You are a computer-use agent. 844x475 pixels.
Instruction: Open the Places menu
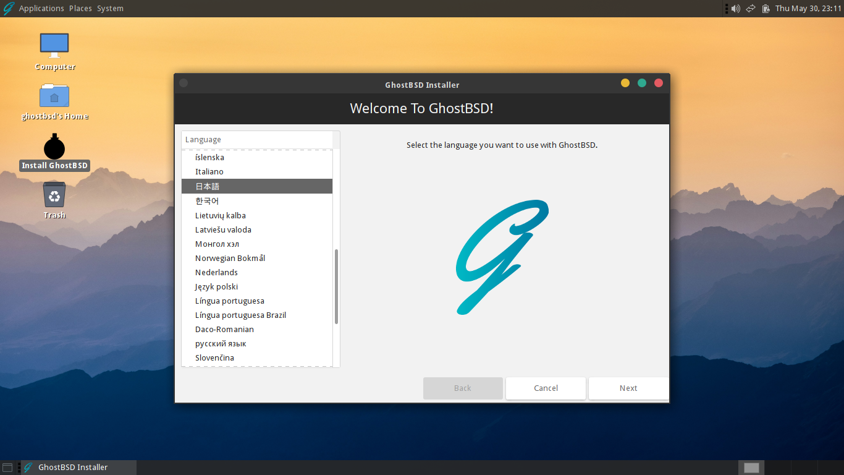(x=80, y=9)
